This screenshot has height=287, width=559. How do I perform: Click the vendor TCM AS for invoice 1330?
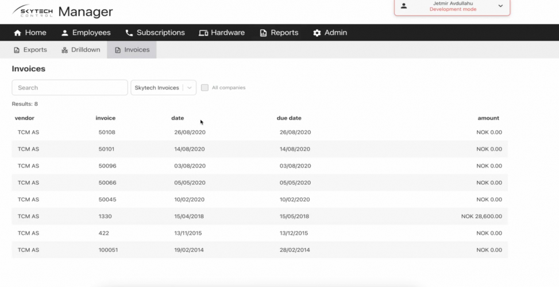[x=28, y=216]
